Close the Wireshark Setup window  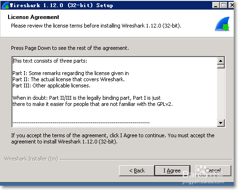point(231,5)
